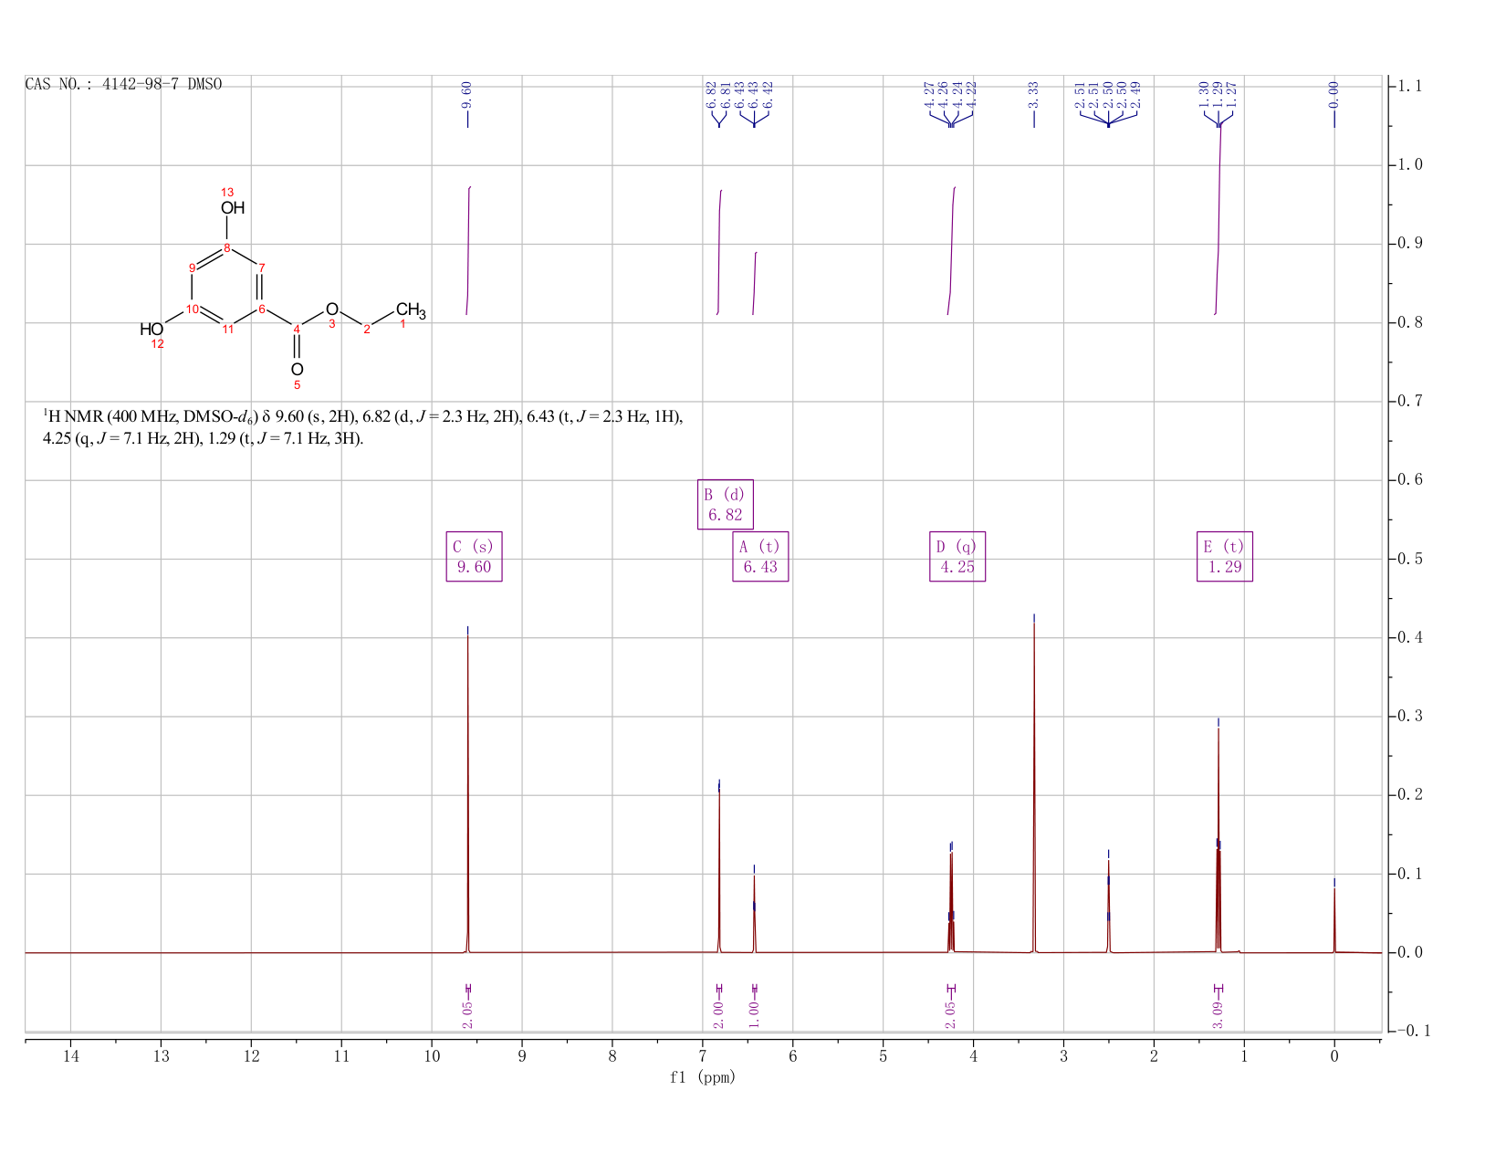
Task: Click the tall peak at 3.33 ppm
Action: [1034, 785]
